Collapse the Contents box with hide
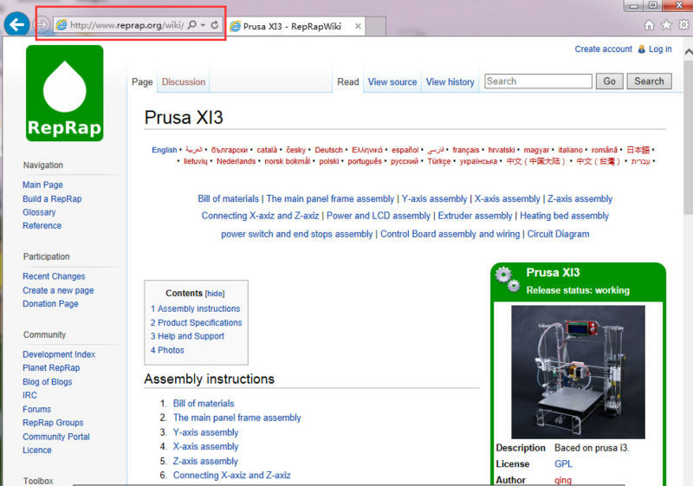The height and width of the screenshot is (486, 693). click(x=214, y=294)
